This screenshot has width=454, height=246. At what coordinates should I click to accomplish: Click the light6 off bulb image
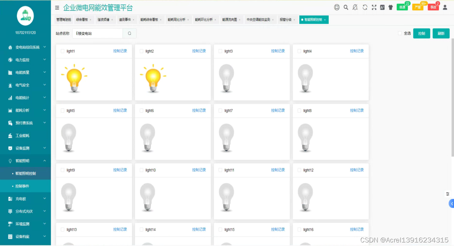(147, 138)
